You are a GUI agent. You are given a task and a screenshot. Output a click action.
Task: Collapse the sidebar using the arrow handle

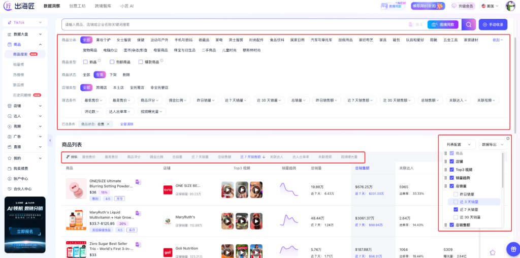50,140
